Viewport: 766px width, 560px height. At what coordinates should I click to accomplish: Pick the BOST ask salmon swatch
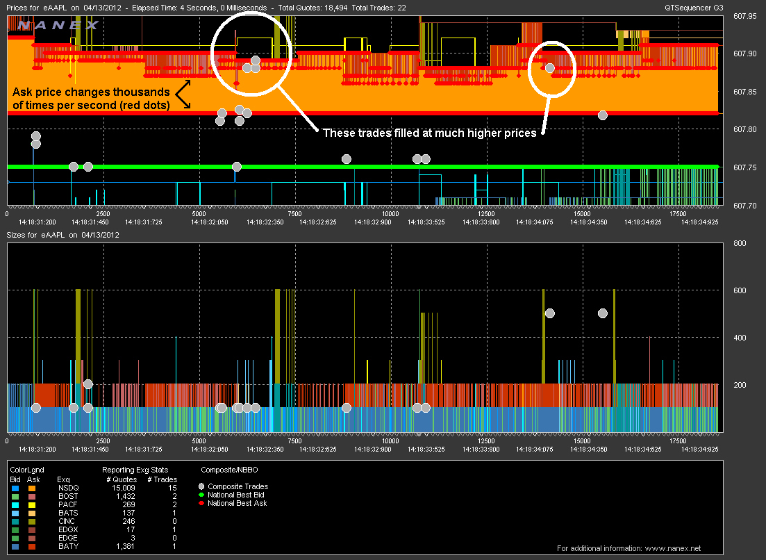tap(32, 497)
